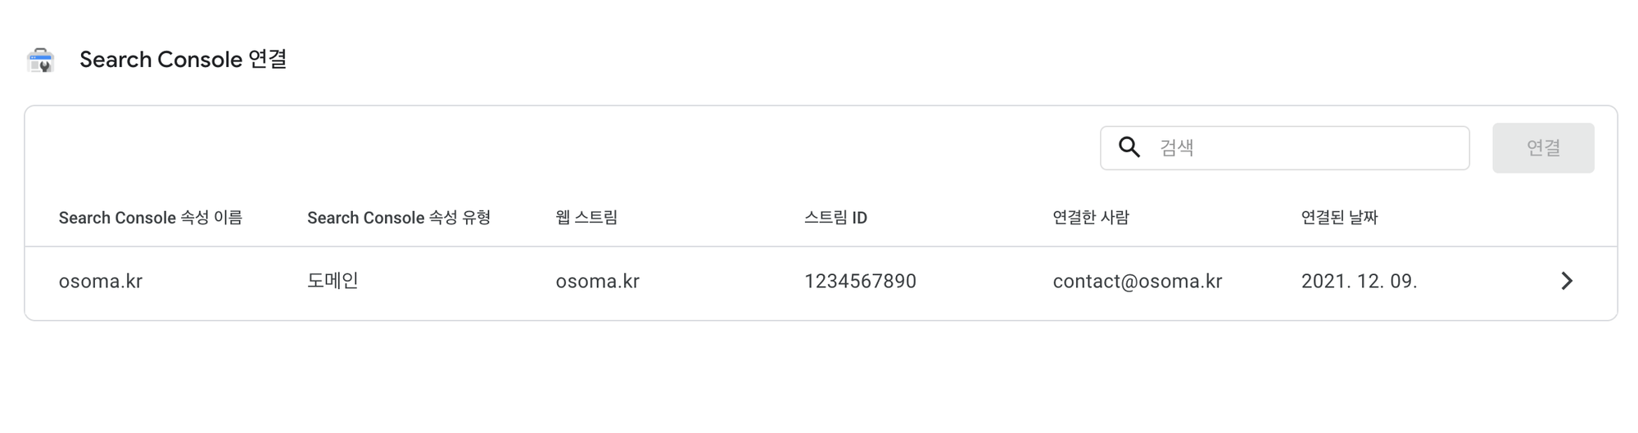1638x433 pixels.
Task: Focus the 검색 search input field
Action: 1284,148
